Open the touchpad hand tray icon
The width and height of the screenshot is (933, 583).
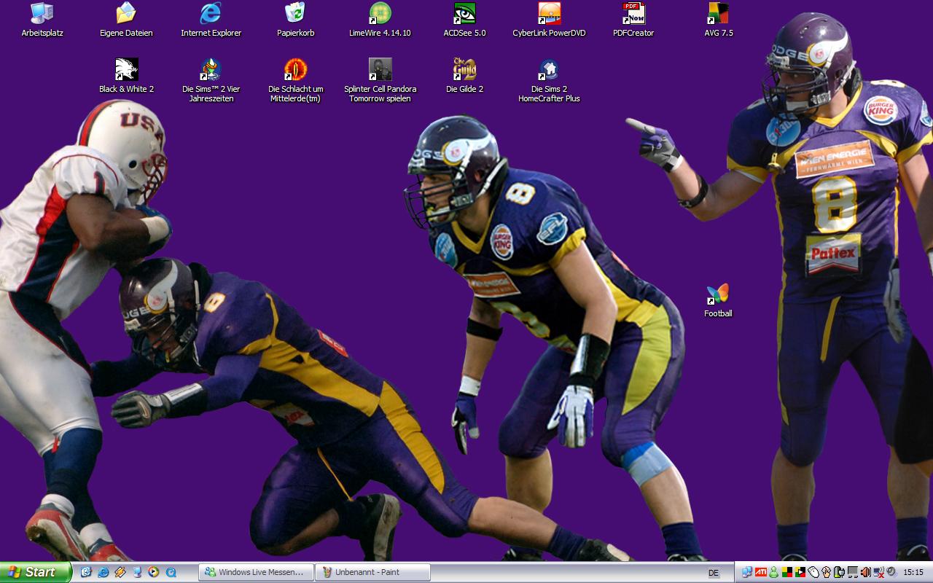pyautogui.click(x=827, y=573)
